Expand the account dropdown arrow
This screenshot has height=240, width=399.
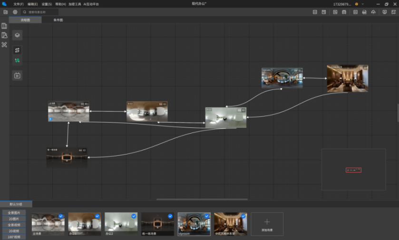(363, 4)
